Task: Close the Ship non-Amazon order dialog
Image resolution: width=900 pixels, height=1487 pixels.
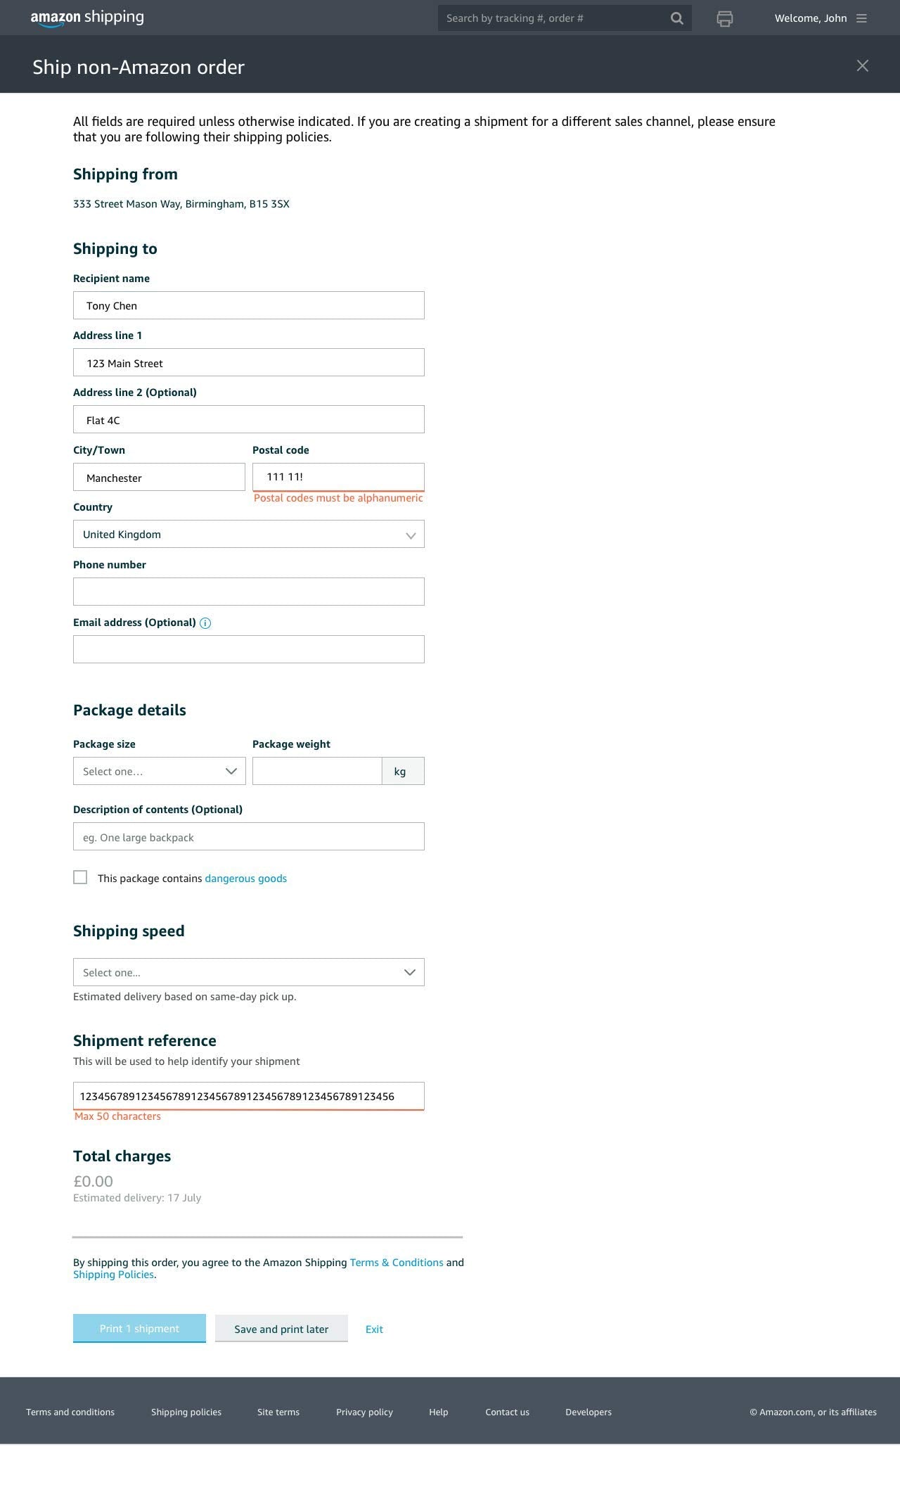Action: (x=863, y=66)
